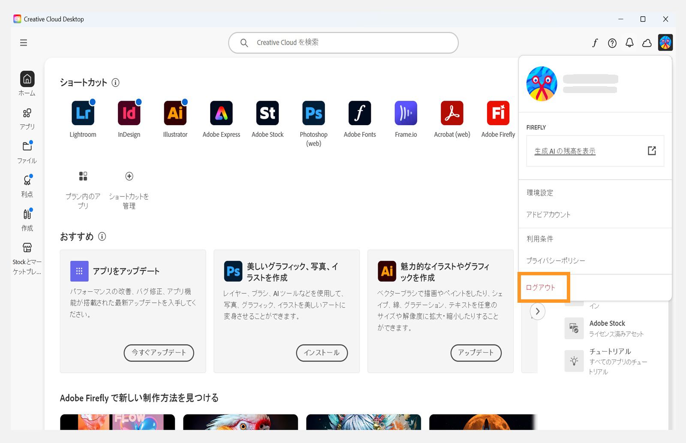Open Frame.io shortcut
This screenshot has height=443, width=686.
(406, 113)
